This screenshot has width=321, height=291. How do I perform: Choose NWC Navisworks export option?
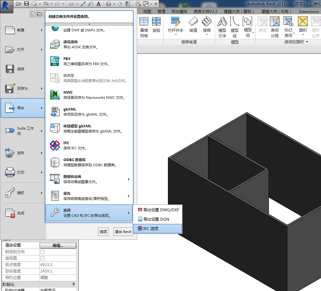(x=89, y=95)
